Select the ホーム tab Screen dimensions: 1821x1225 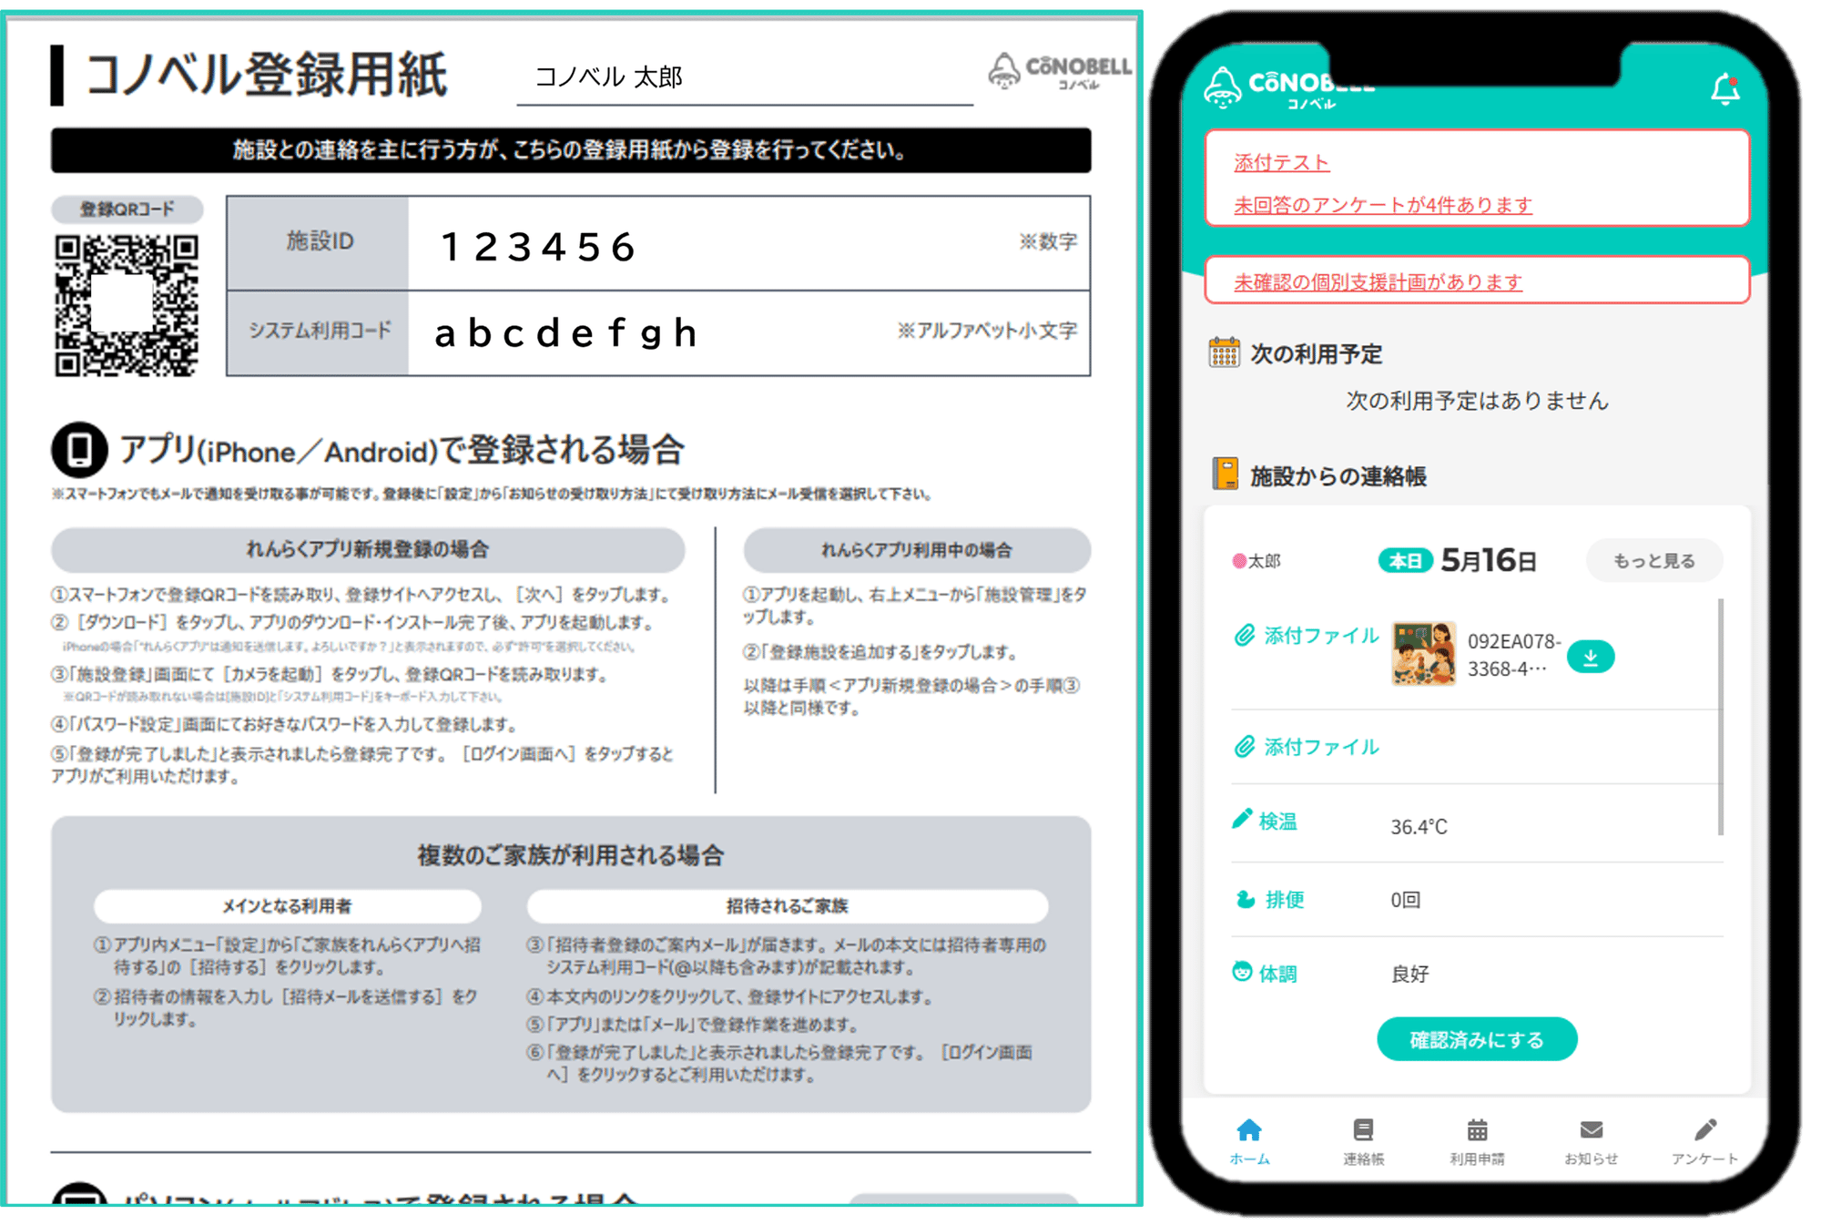click(1248, 1138)
